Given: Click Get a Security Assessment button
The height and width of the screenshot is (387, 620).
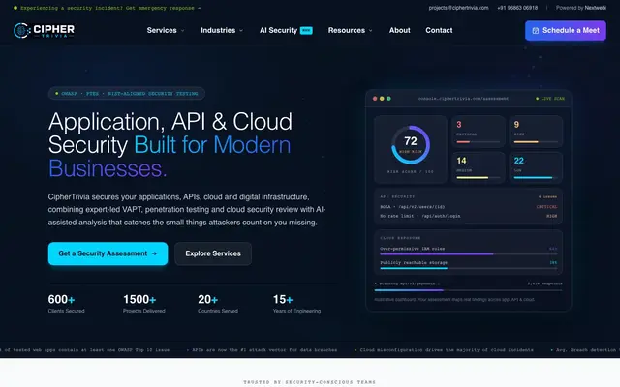Looking at the screenshot, I should 108,253.
